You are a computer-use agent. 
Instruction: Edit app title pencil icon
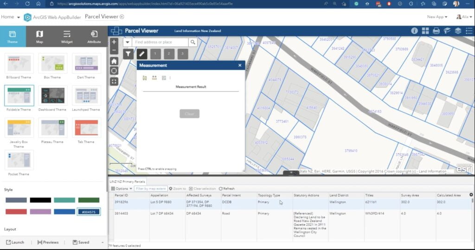click(122, 17)
